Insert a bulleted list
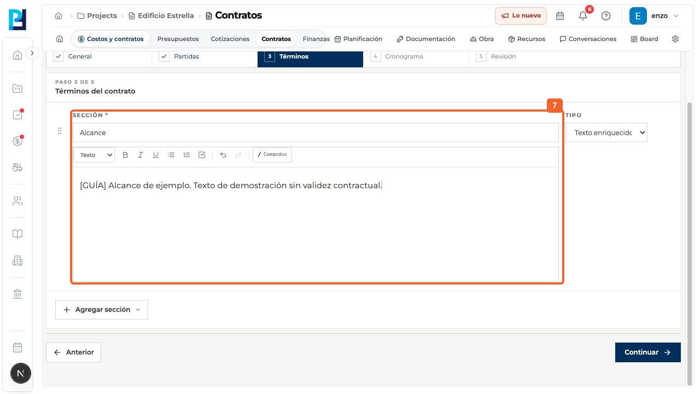The width and height of the screenshot is (700, 394). click(x=171, y=155)
